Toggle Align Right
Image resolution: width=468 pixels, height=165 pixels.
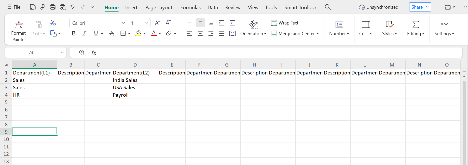tap(211, 33)
